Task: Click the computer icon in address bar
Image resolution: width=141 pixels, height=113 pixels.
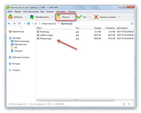Action: point(29,24)
